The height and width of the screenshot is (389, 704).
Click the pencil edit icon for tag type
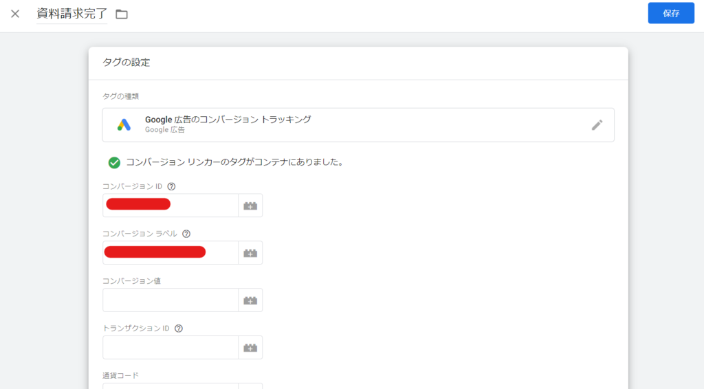[597, 125]
